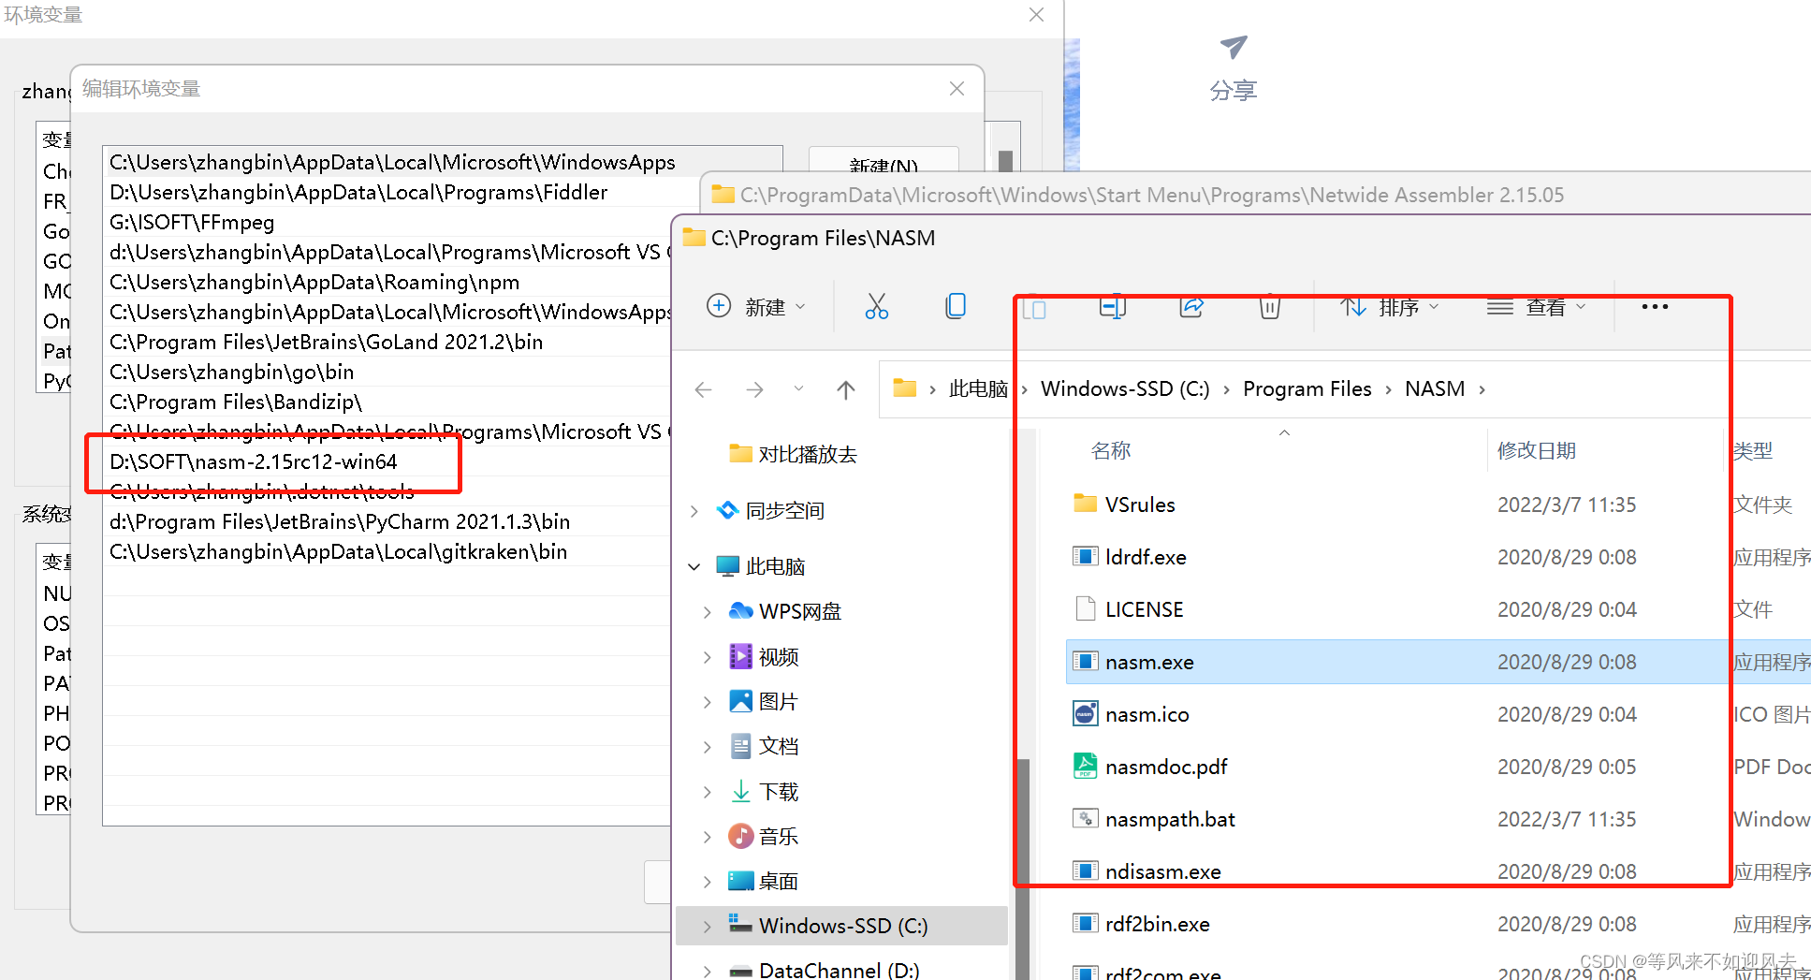Expand the 同步空间 tree node
The width and height of the screenshot is (1811, 980).
coord(694,510)
